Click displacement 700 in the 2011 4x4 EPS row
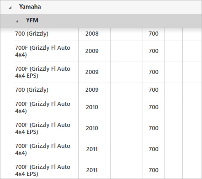This screenshot has height=179, width=202. tap(154, 170)
